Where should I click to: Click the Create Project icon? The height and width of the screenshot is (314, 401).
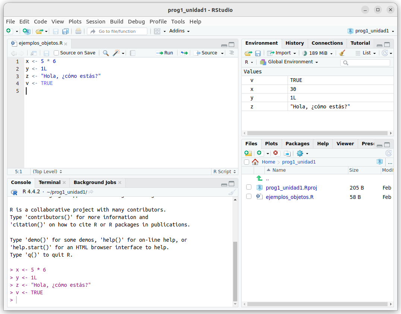(x=26, y=31)
